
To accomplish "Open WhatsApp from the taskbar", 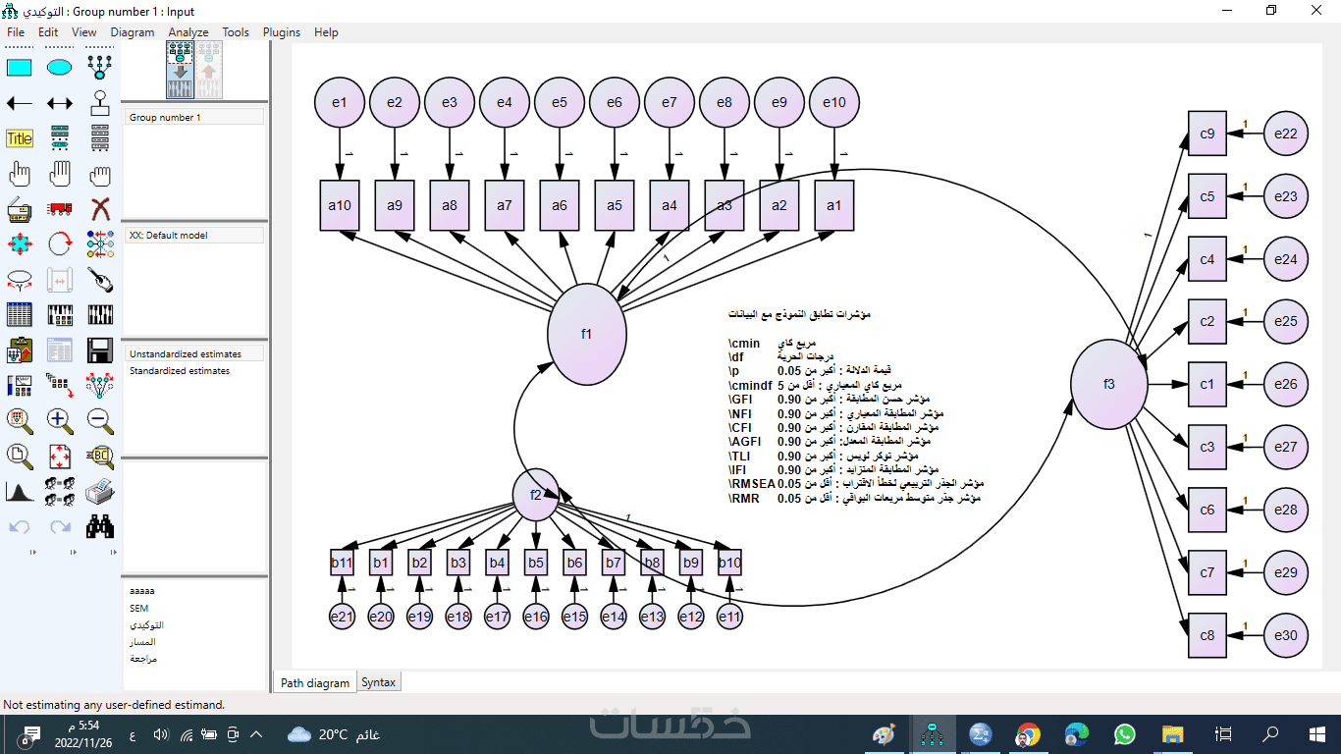I will pyautogui.click(x=1124, y=734).
